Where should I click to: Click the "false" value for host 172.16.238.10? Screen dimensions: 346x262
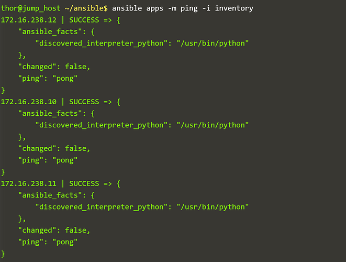tap(76, 148)
